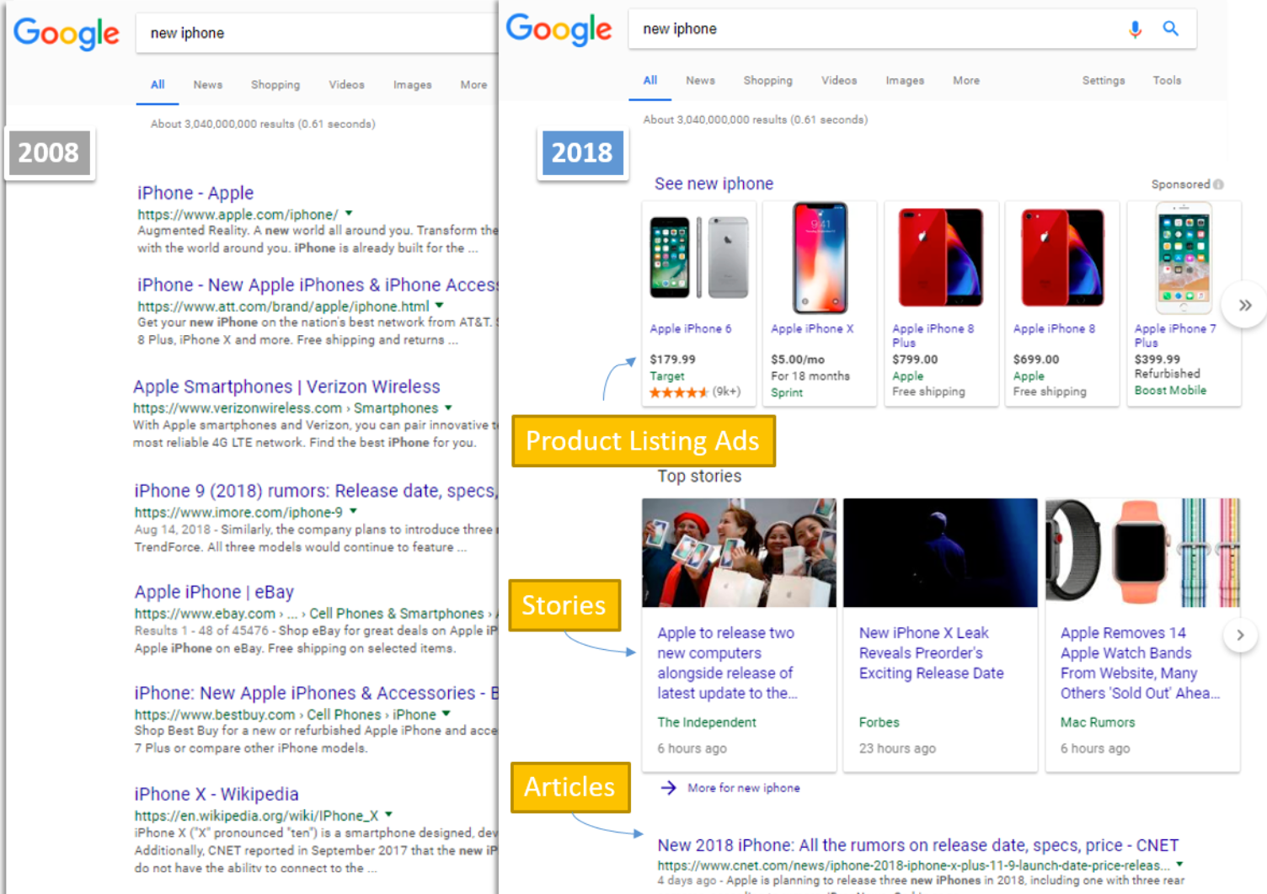
Task: Switch to News tab in 2008 panel
Action: [x=208, y=85]
